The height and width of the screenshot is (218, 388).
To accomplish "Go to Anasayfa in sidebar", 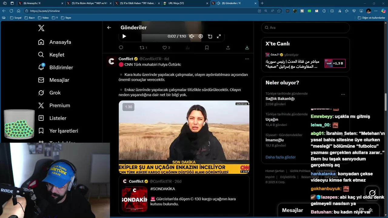I will coord(55,42).
